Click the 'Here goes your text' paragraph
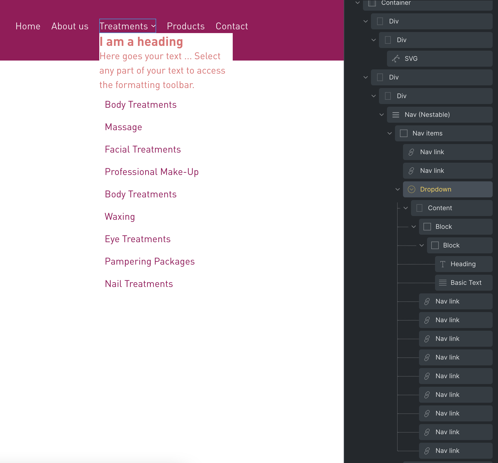Screen dimensions: 498x463 point(162,70)
